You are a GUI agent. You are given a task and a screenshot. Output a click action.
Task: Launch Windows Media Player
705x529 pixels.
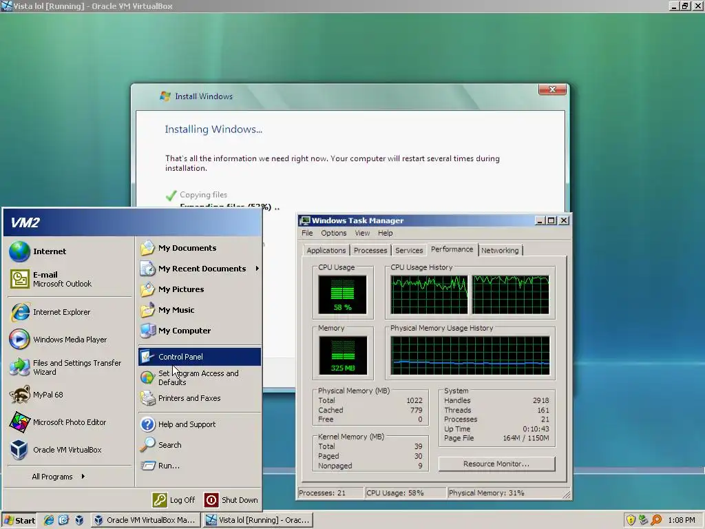tap(70, 340)
